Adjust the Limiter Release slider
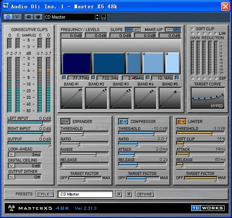232x218 pixels. tap(200, 164)
